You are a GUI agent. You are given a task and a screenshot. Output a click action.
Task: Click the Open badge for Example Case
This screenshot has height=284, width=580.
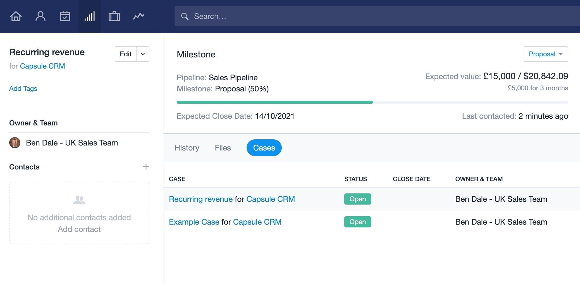[357, 222]
